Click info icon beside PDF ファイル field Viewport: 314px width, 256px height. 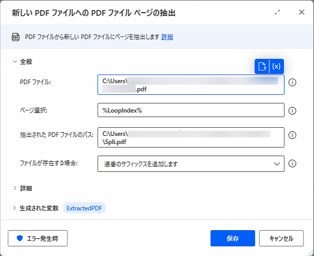pyautogui.click(x=292, y=82)
